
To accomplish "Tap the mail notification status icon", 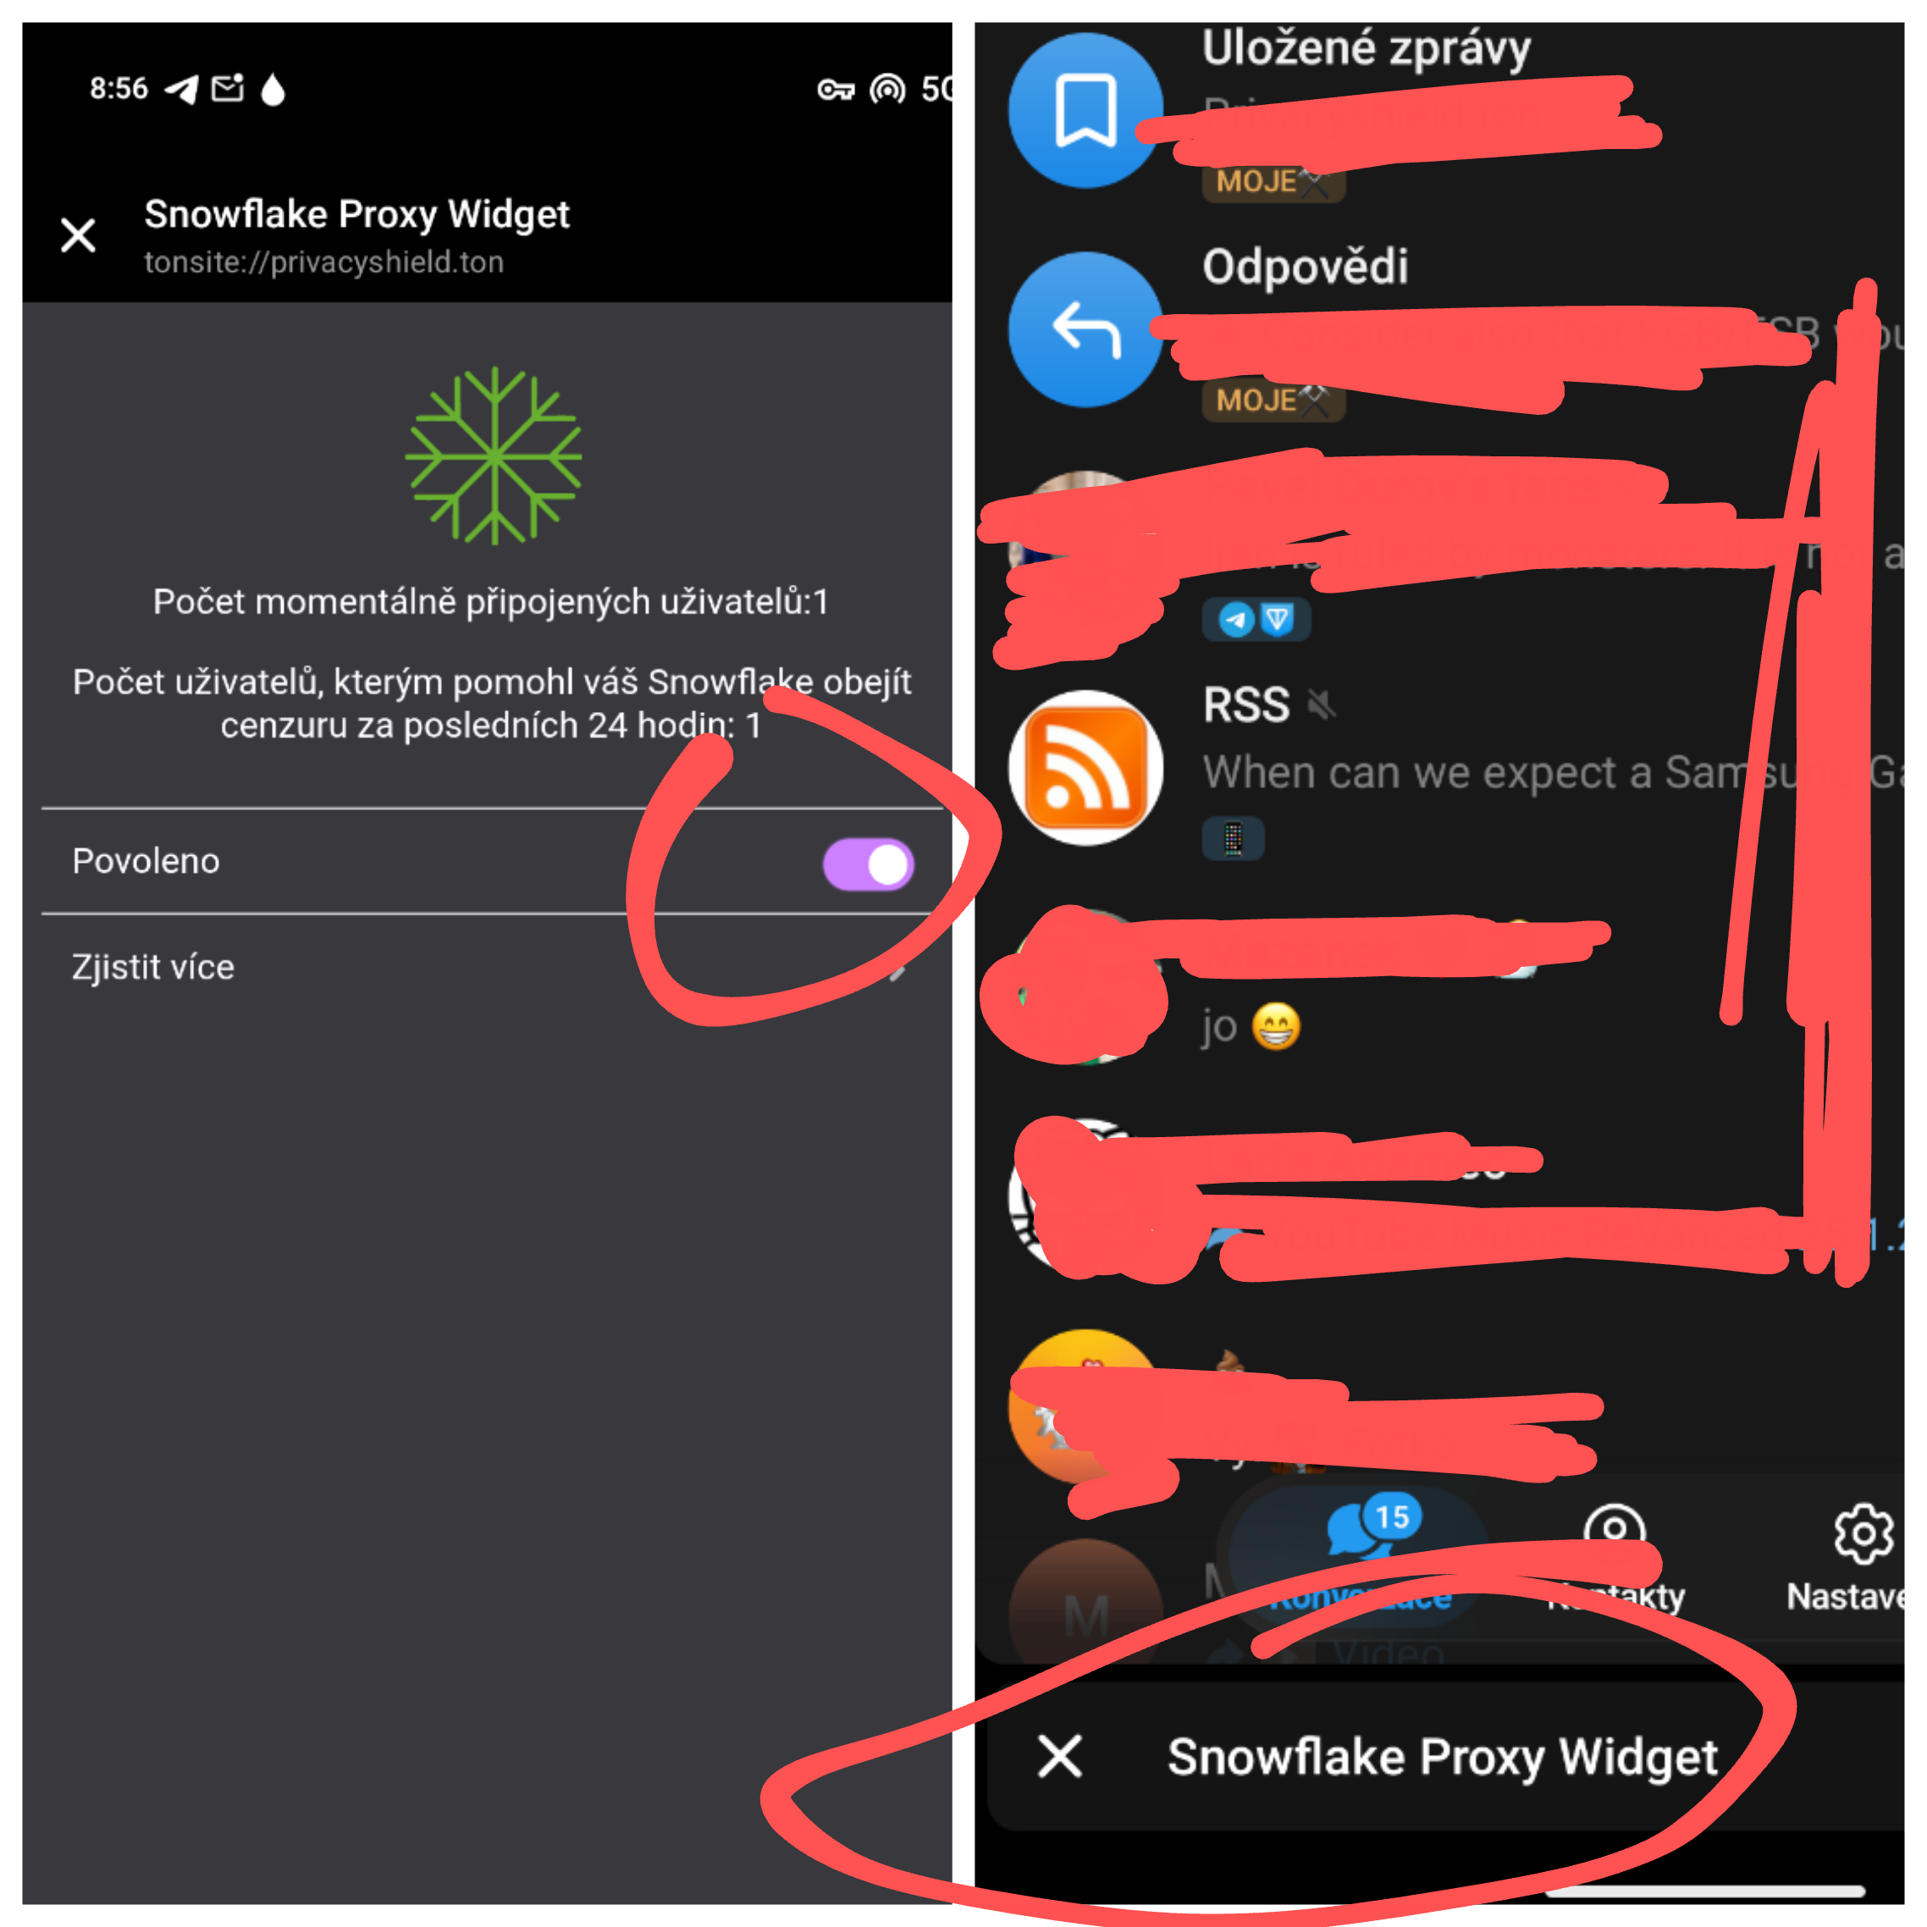I will click(x=229, y=89).
